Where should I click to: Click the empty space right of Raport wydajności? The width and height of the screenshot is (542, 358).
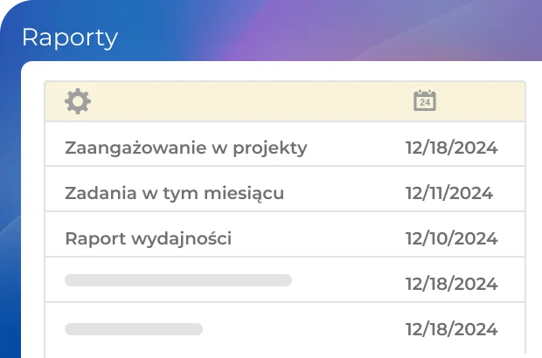click(x=315, y=238)
